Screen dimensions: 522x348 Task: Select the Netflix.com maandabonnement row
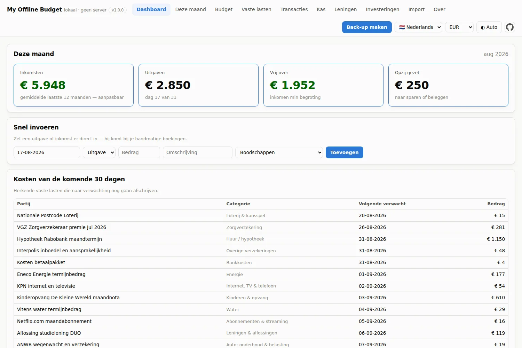click(261, 321)
